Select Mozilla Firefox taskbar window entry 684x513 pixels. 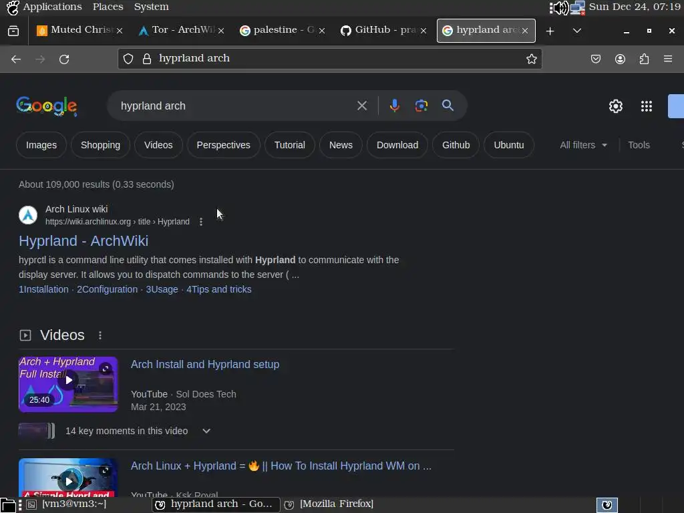click(329, 504)
